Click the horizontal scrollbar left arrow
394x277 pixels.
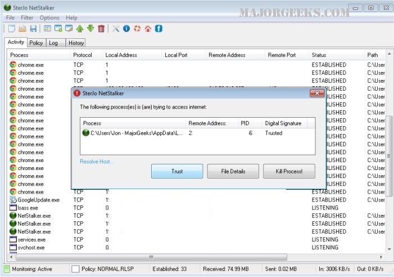(11, 257)
